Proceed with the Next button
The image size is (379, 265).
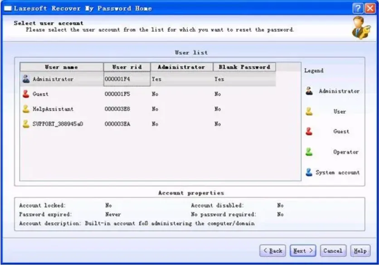[303, 251]
